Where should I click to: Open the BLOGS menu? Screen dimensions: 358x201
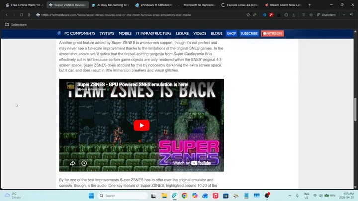coord(216,34)
